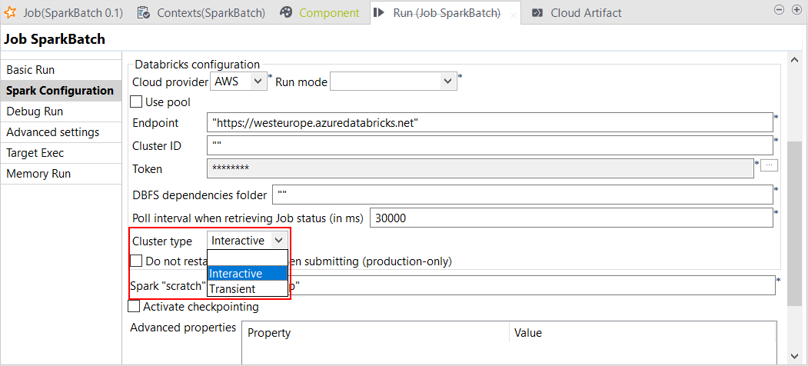
Task: Click the Token edit ellipsis button
Action: (770, 165)
